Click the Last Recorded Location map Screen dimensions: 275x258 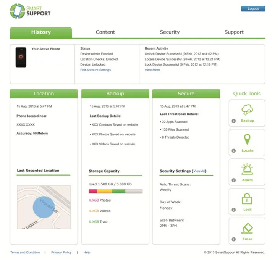click(x=44, y=207)
